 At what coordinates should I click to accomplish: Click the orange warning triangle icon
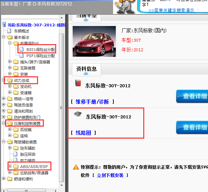(76, 167)
